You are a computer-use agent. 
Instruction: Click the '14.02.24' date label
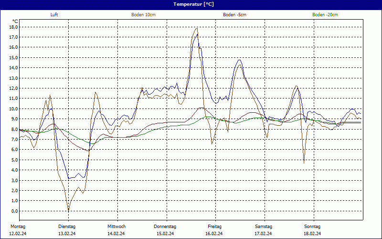(x=116, y=234)
